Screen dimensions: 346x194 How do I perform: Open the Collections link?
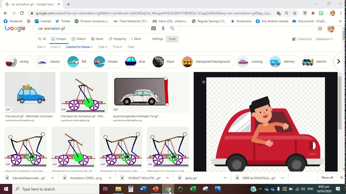302,39
